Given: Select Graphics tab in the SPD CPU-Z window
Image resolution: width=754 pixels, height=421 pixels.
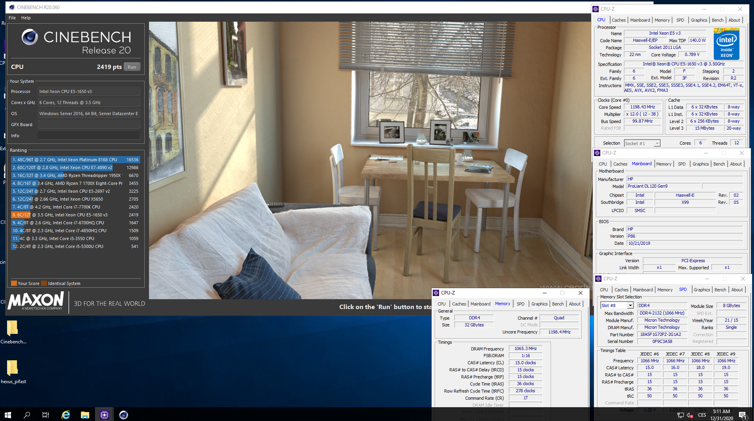Looking at the screenshot, I should coord(702,290).
